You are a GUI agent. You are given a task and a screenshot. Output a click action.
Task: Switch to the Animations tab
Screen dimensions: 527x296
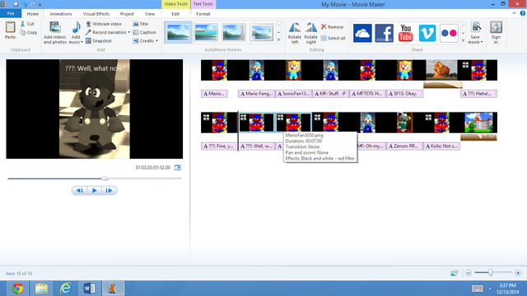pyautogui.click(x=61, y=14)
